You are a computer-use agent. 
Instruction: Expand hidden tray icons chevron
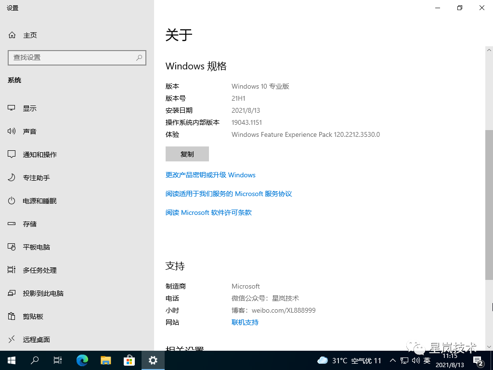tap(393, 360)
